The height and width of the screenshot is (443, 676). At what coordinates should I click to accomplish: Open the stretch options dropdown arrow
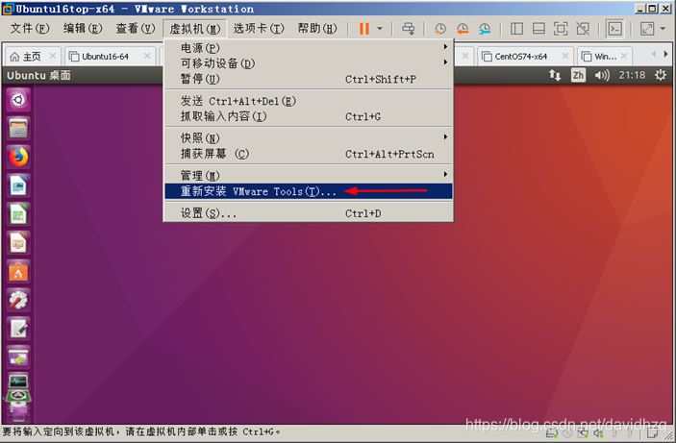pos(663,29)
